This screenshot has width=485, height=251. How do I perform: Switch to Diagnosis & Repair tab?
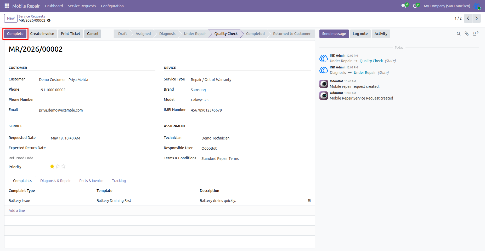tap(55, 181)
